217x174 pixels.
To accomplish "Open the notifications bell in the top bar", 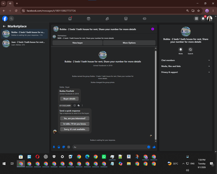I will click(x=203, y=19).
